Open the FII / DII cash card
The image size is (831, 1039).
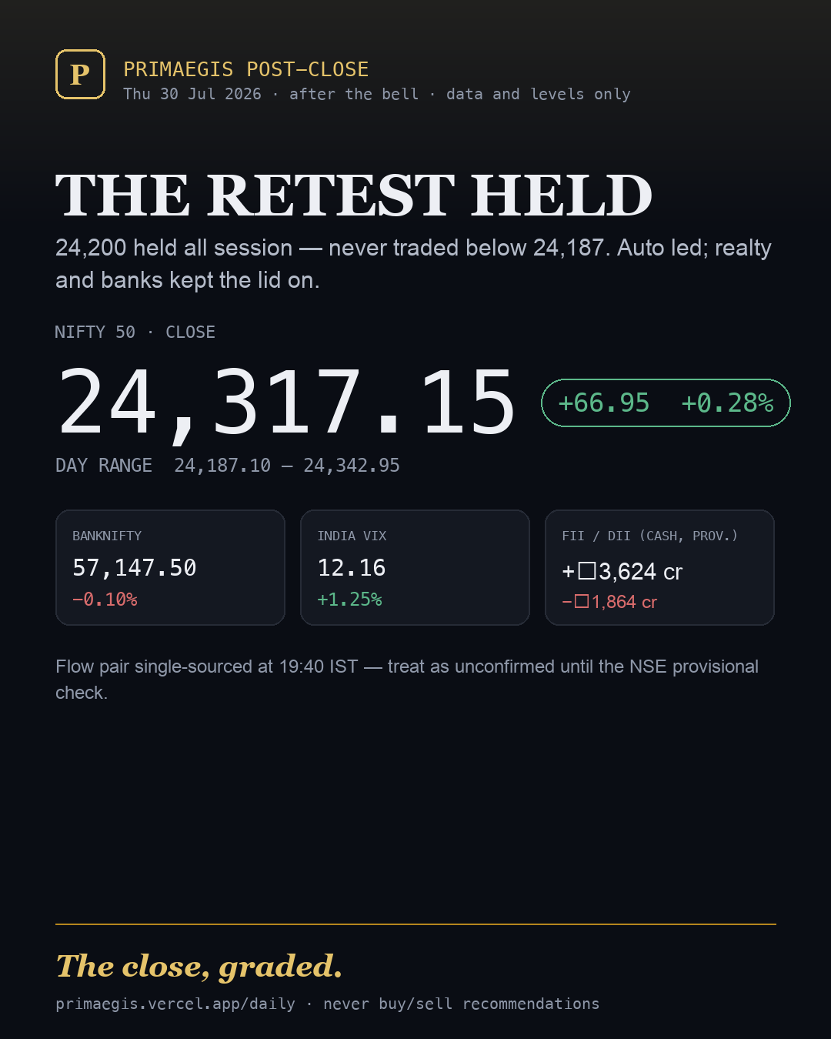[659, 567]
